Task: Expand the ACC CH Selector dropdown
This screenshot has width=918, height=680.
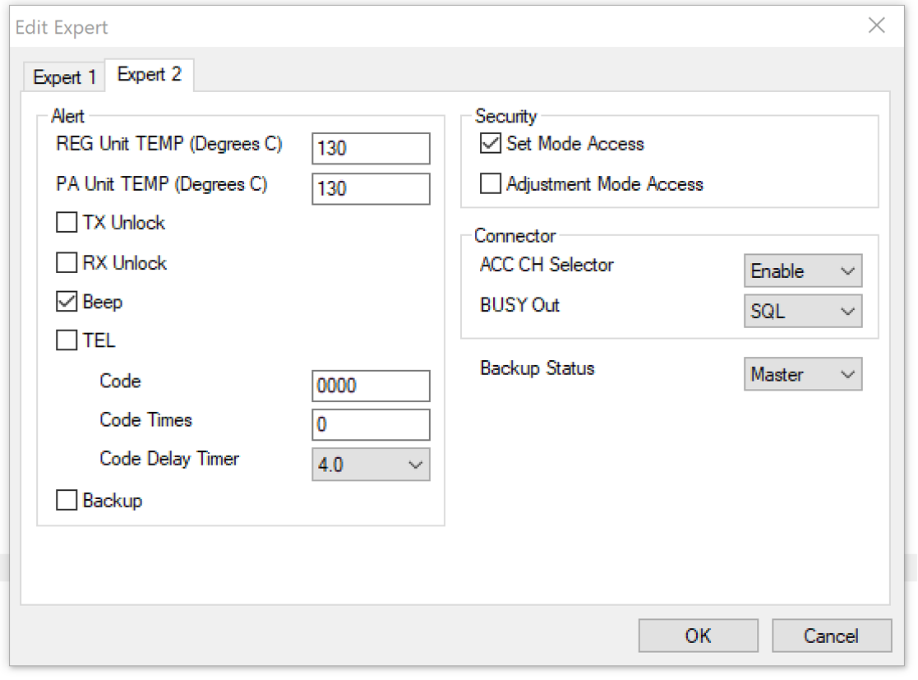Action: click(x=802, y=271)
